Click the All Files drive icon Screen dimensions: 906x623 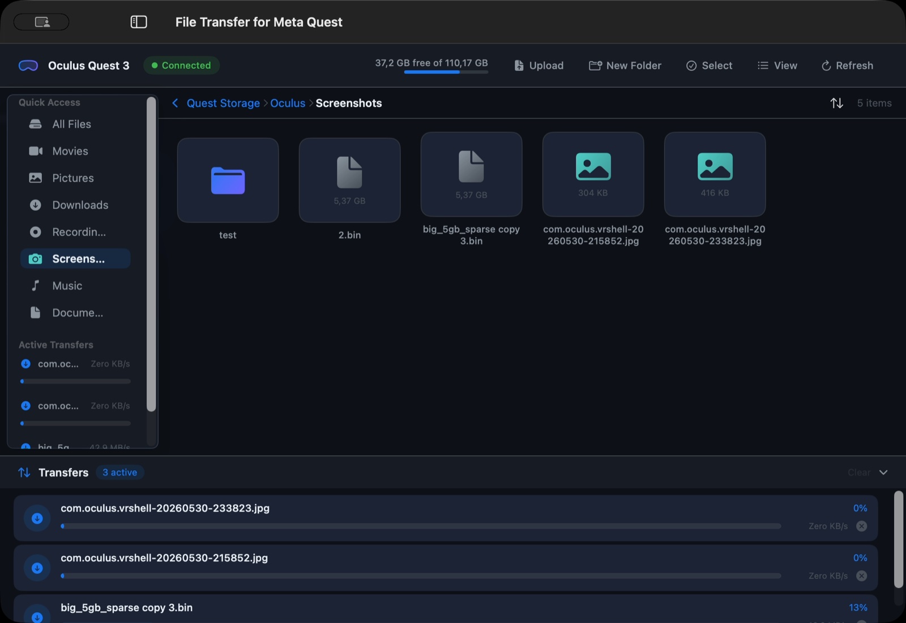(x=35, y=124)
